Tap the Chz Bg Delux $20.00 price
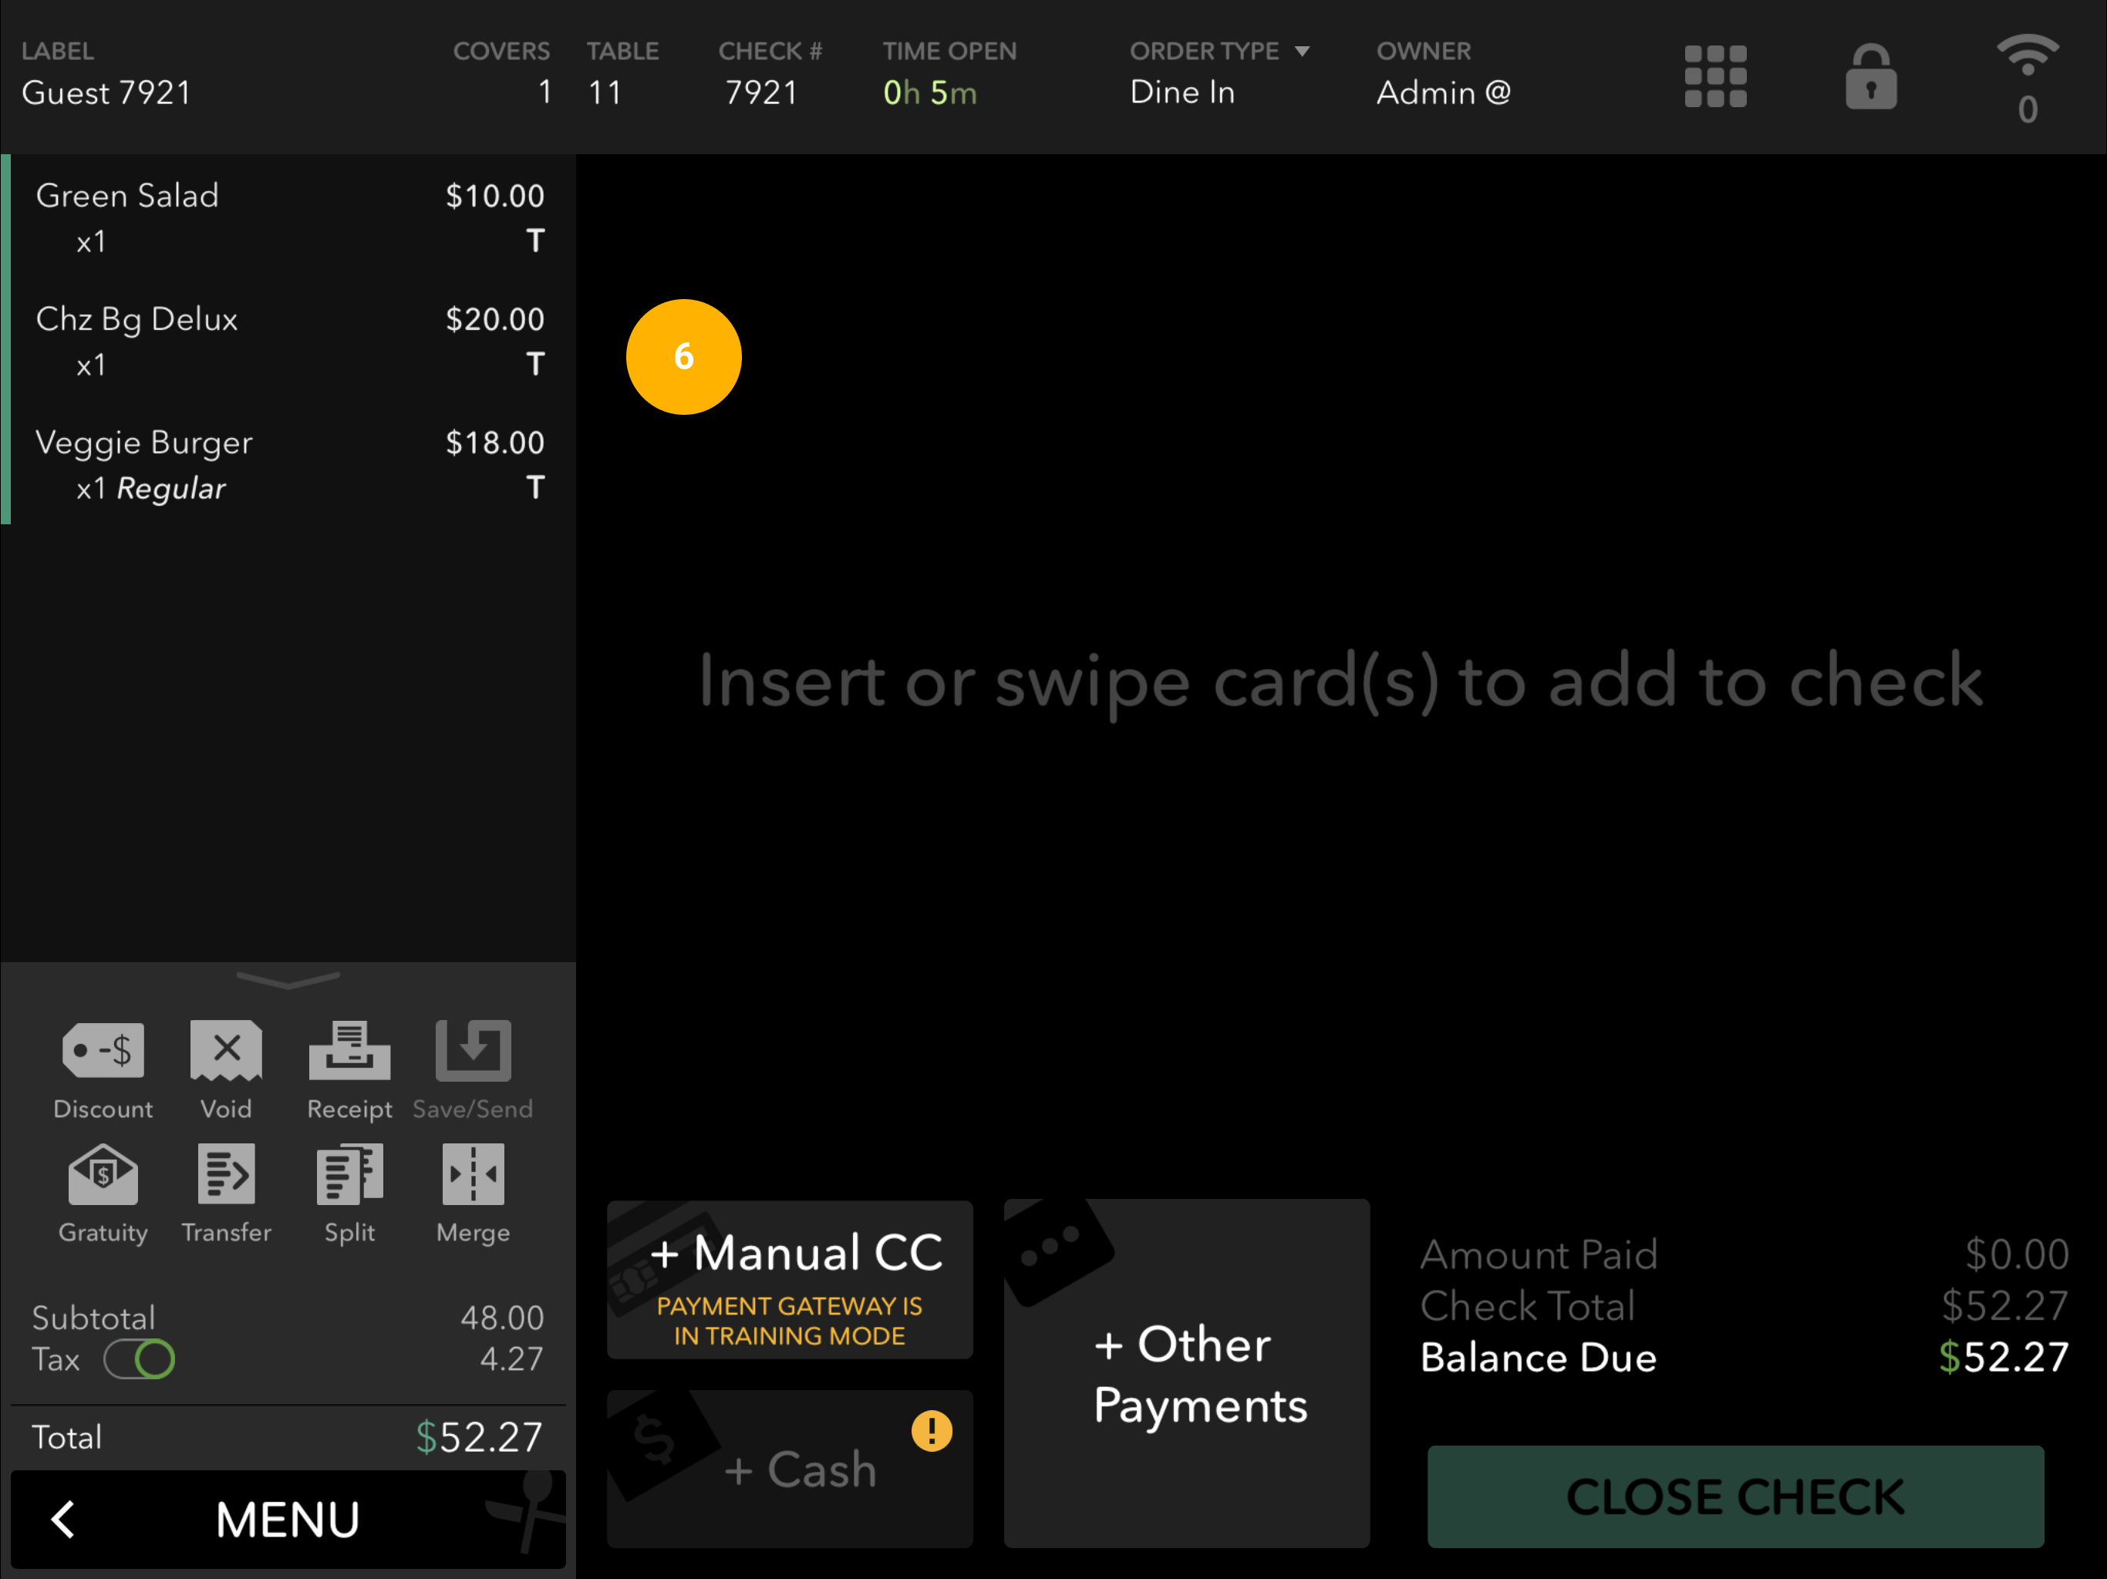Viewport: 2107px width, 1579px height. [495, 319]
